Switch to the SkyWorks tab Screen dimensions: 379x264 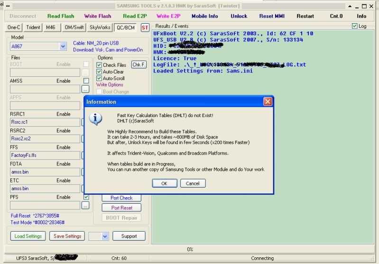[100, 27]
